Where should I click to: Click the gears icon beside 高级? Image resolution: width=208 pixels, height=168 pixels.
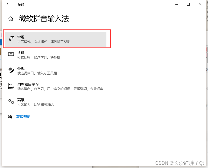11,102
